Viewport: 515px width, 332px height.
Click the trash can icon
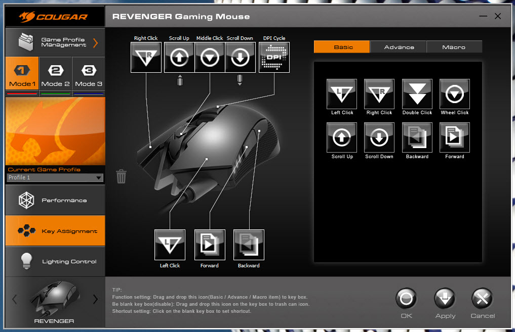click(121, 176)
